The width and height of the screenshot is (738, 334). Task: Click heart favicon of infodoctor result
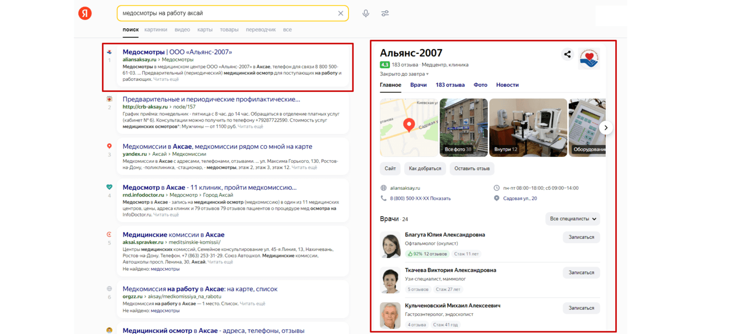click(x=109, y=188)
